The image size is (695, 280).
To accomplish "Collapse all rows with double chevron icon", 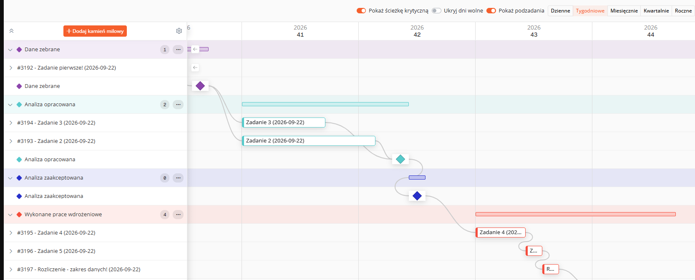I will tap(11, 31).
